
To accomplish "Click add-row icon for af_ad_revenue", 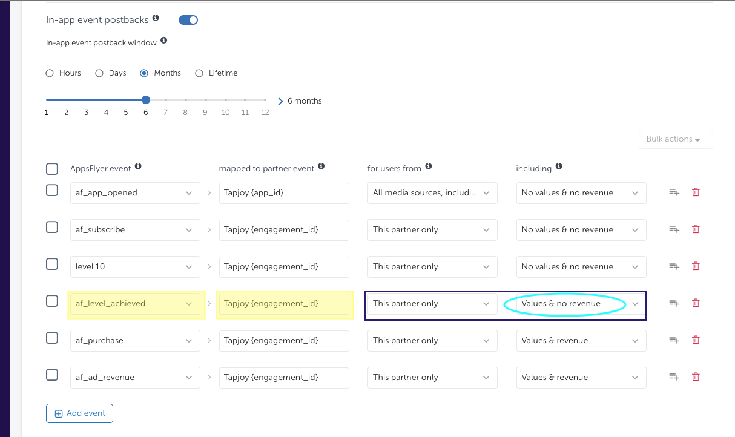I will click(x=674, y=377).
